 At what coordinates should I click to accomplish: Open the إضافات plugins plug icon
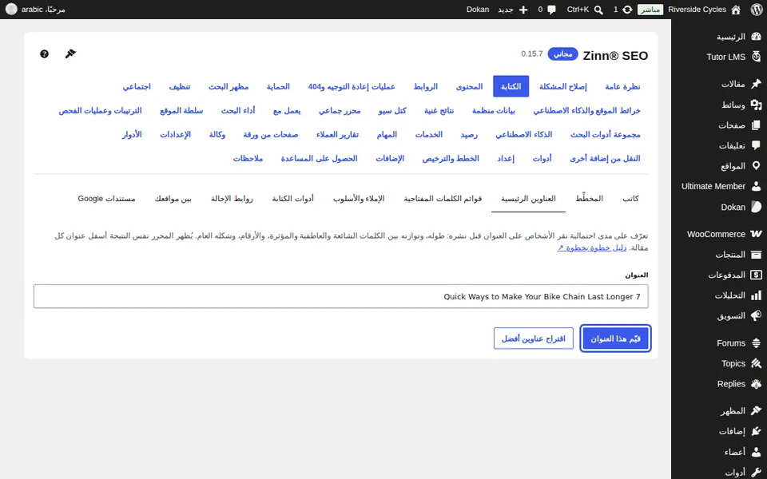(757, 431)
